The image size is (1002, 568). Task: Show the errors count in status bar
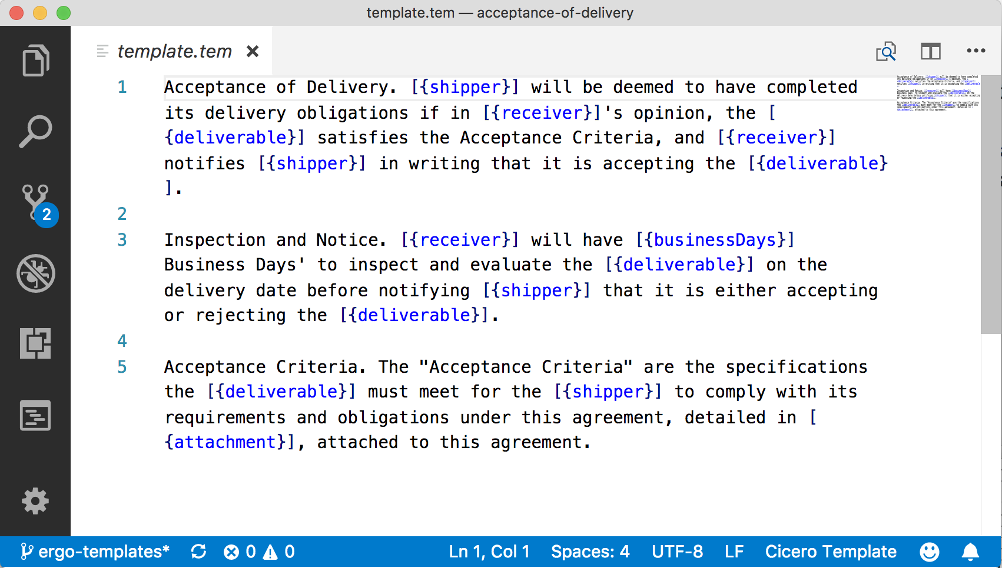(x=240, y=552)
